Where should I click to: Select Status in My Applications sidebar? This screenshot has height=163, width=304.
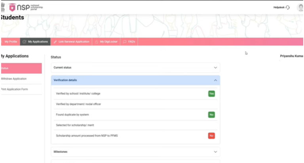(x=21, y=68)
